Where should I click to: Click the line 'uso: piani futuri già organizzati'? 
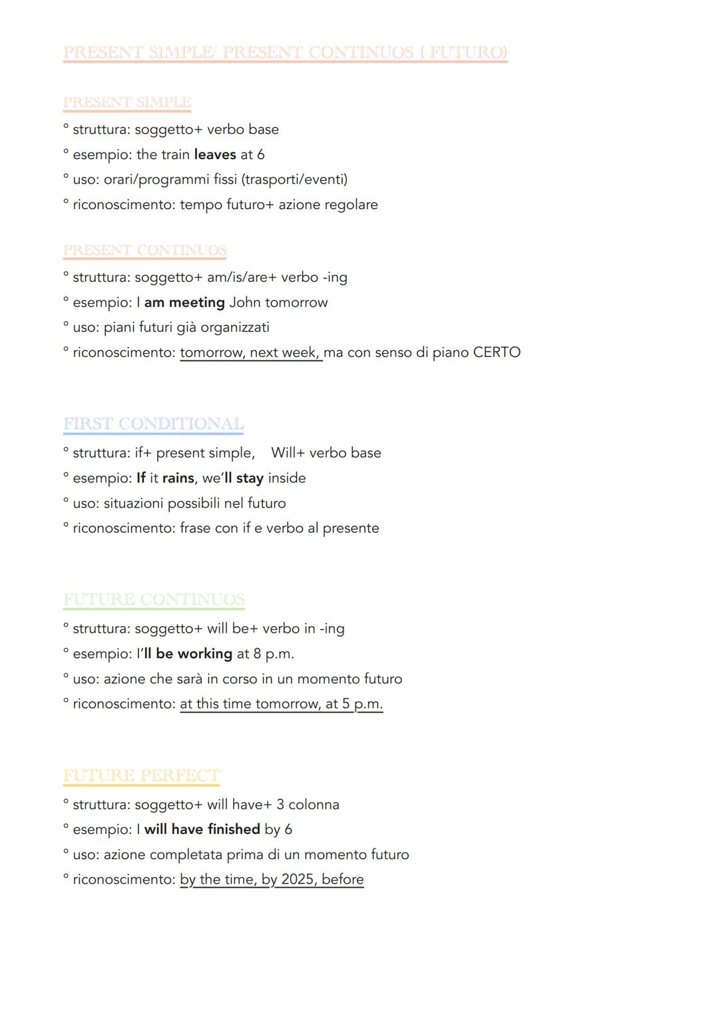171,327
